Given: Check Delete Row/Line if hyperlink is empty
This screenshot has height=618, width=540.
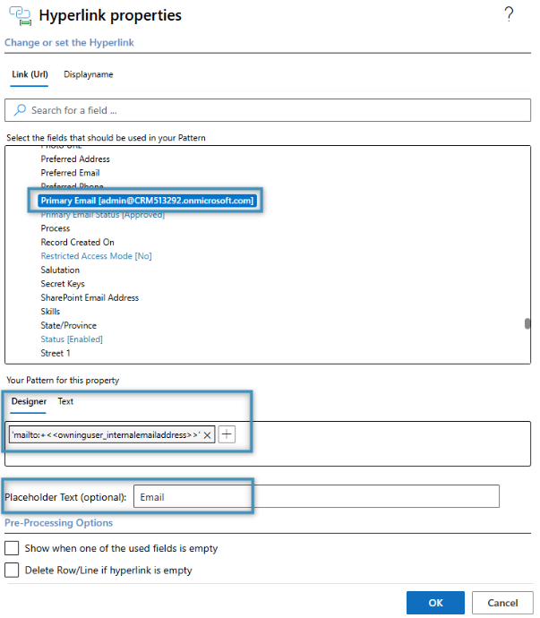Looking at the screenshot, I should (x=12, y=570).
